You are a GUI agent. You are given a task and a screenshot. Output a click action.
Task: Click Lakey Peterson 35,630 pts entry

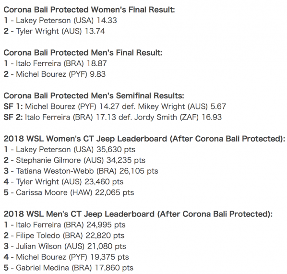tap(70, 150)
